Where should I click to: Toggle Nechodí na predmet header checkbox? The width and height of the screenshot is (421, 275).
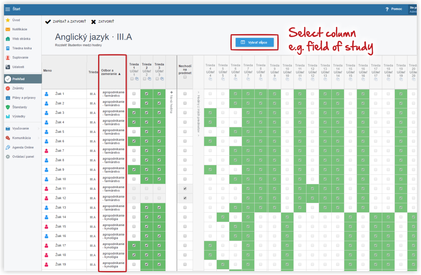coord(185,77)
